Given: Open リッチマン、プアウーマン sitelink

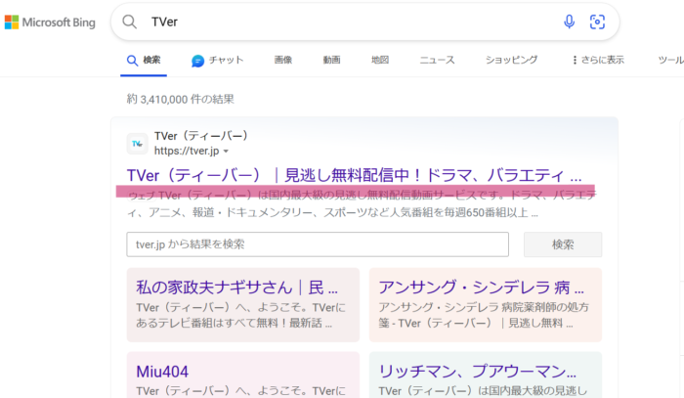Looking at the screenshot, I should point(477,372).
